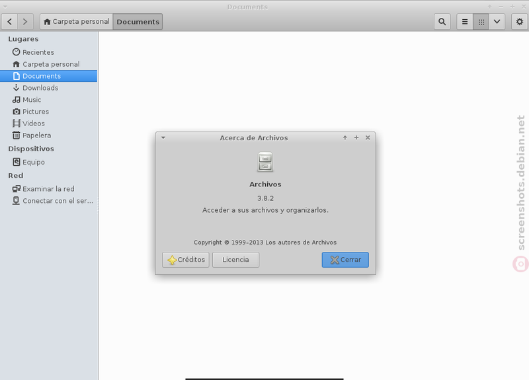Open Carpeta personal in the sidebar
The height and width of the screenshot is (380, 529).
pyautogui.click(x=48, y=64)
